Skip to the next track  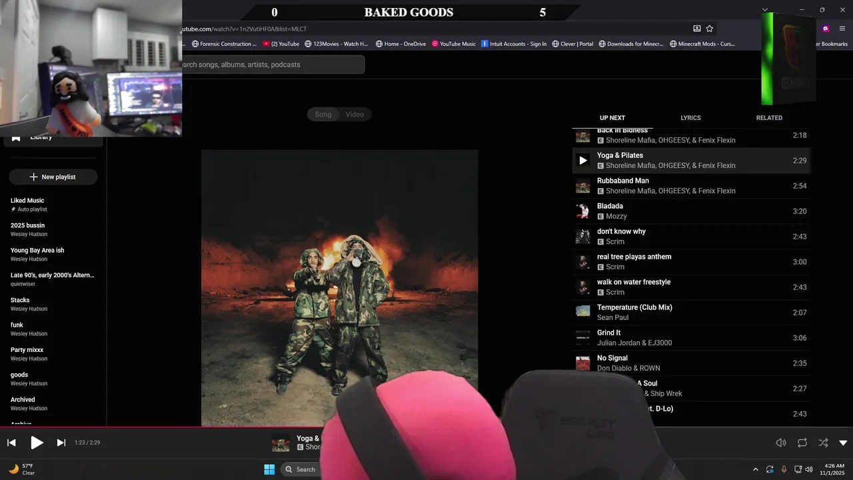click(61, 443)
